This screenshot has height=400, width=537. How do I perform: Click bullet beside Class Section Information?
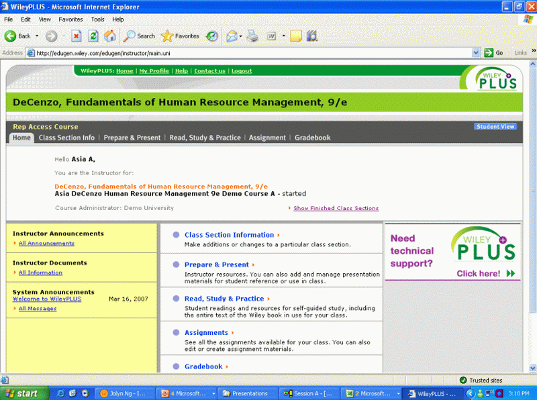[176, 235]
